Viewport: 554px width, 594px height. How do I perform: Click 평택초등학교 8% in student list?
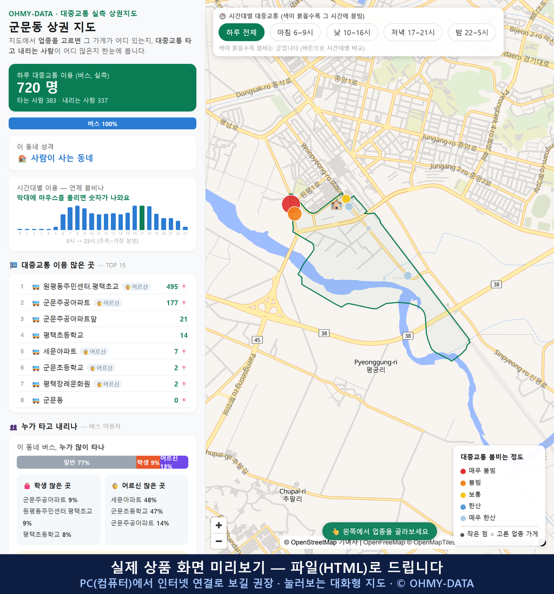pyautogui.click(x=47, y=534)
